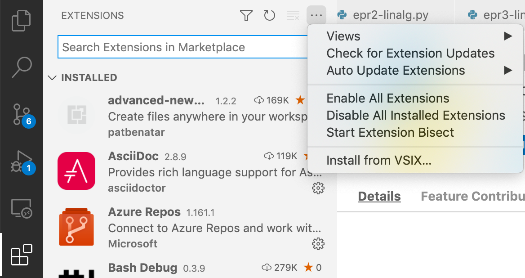Screen dimensions: 525x278
Task: Open the Remote Explorer view
Action: pyautogui.click(x=21, y=208)
